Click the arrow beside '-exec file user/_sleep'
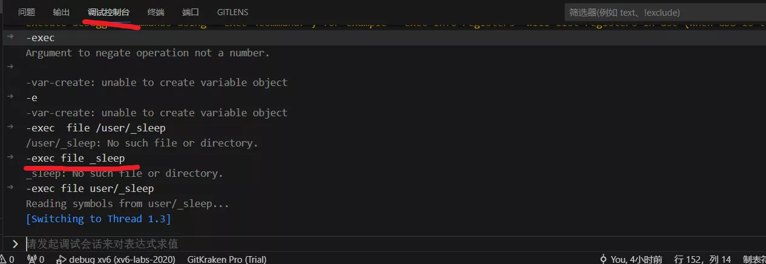 [x=10, y=188]
